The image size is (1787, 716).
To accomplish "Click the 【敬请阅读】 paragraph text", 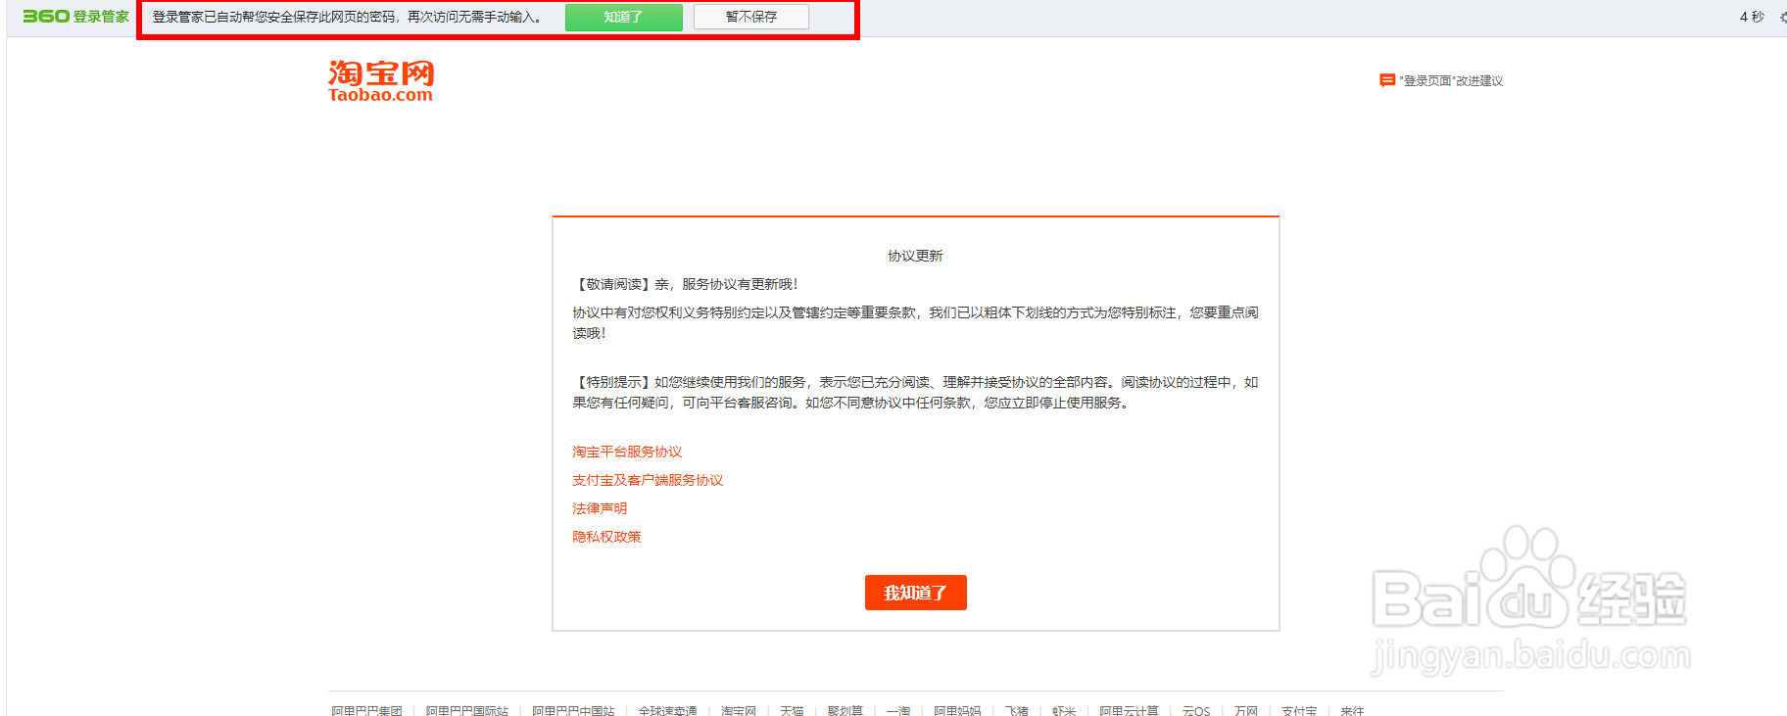I will click(x=686, y=284).
